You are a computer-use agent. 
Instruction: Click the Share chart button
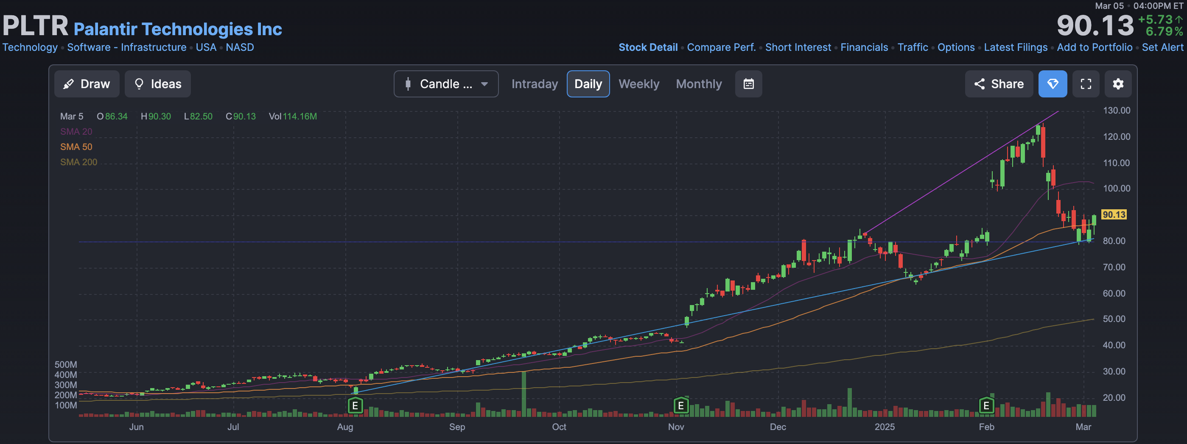coord(999,84)
